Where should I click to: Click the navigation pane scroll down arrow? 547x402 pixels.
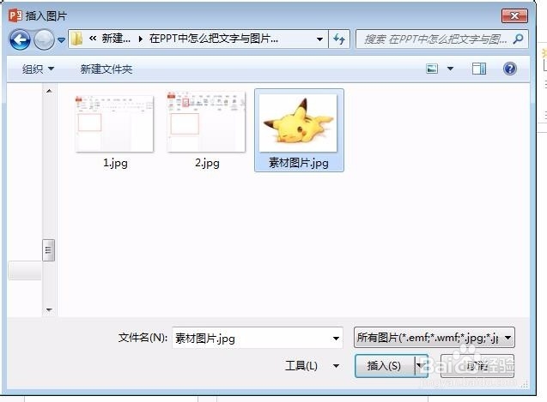coord(49,309)
